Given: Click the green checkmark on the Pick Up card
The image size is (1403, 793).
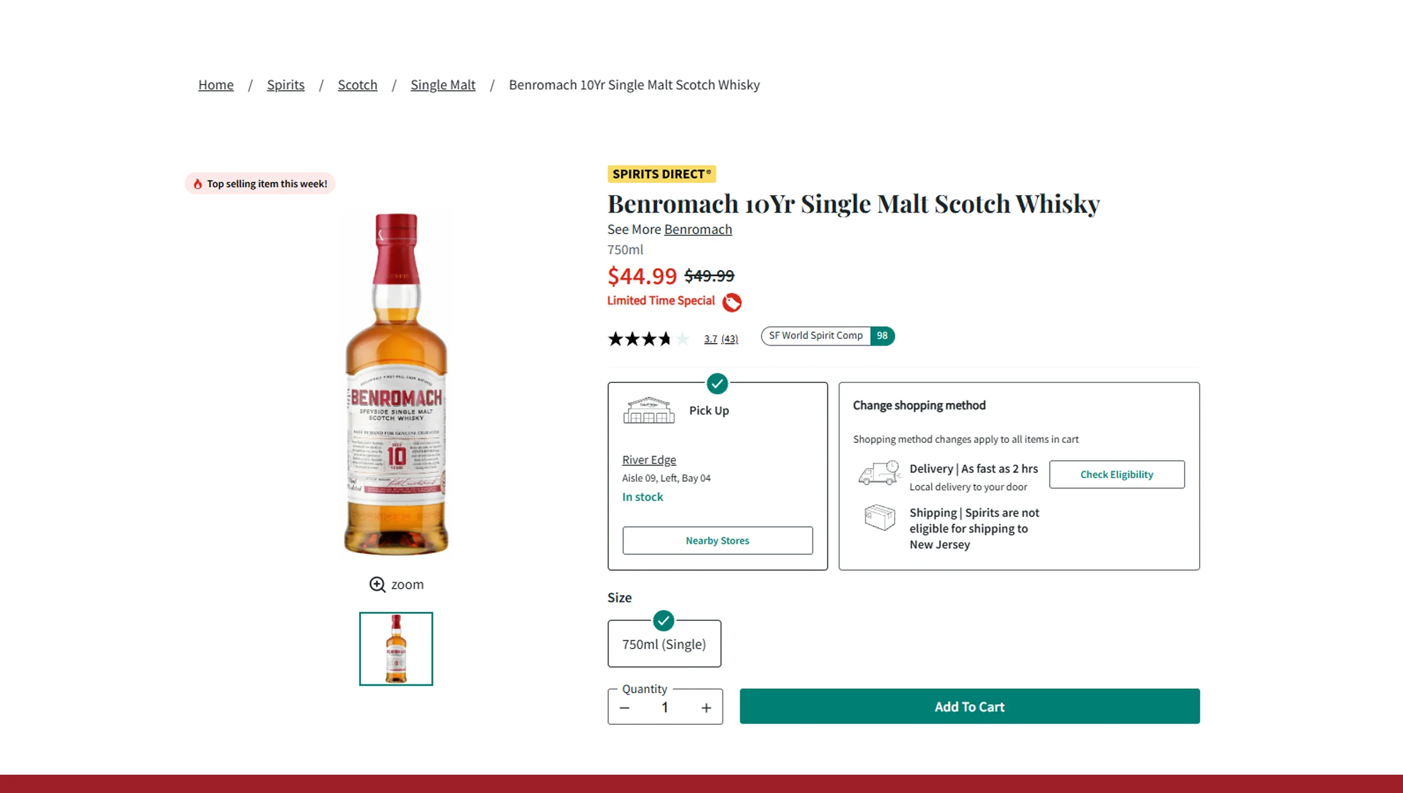Looking at the screenshot, I should pos(717,384).
